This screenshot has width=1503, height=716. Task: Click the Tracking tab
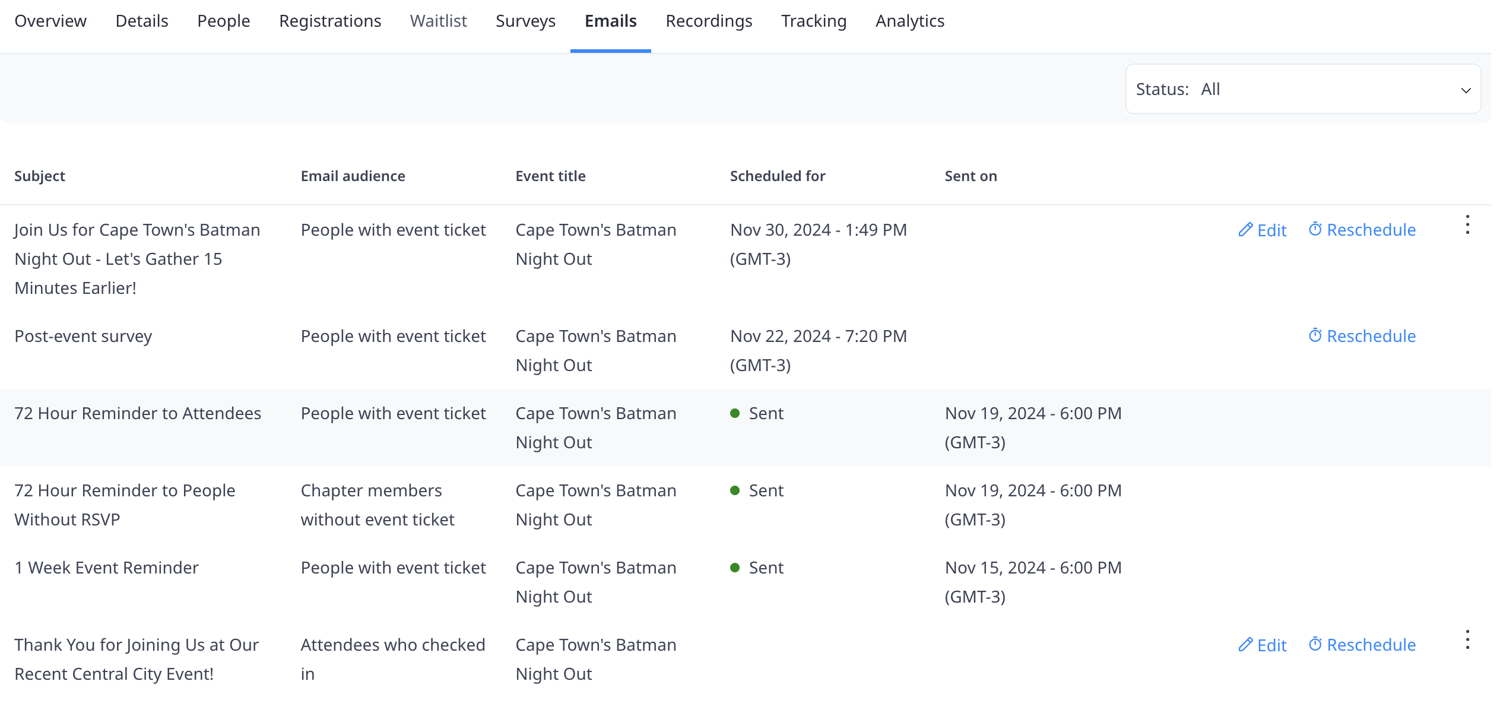[x=813, y=21]
